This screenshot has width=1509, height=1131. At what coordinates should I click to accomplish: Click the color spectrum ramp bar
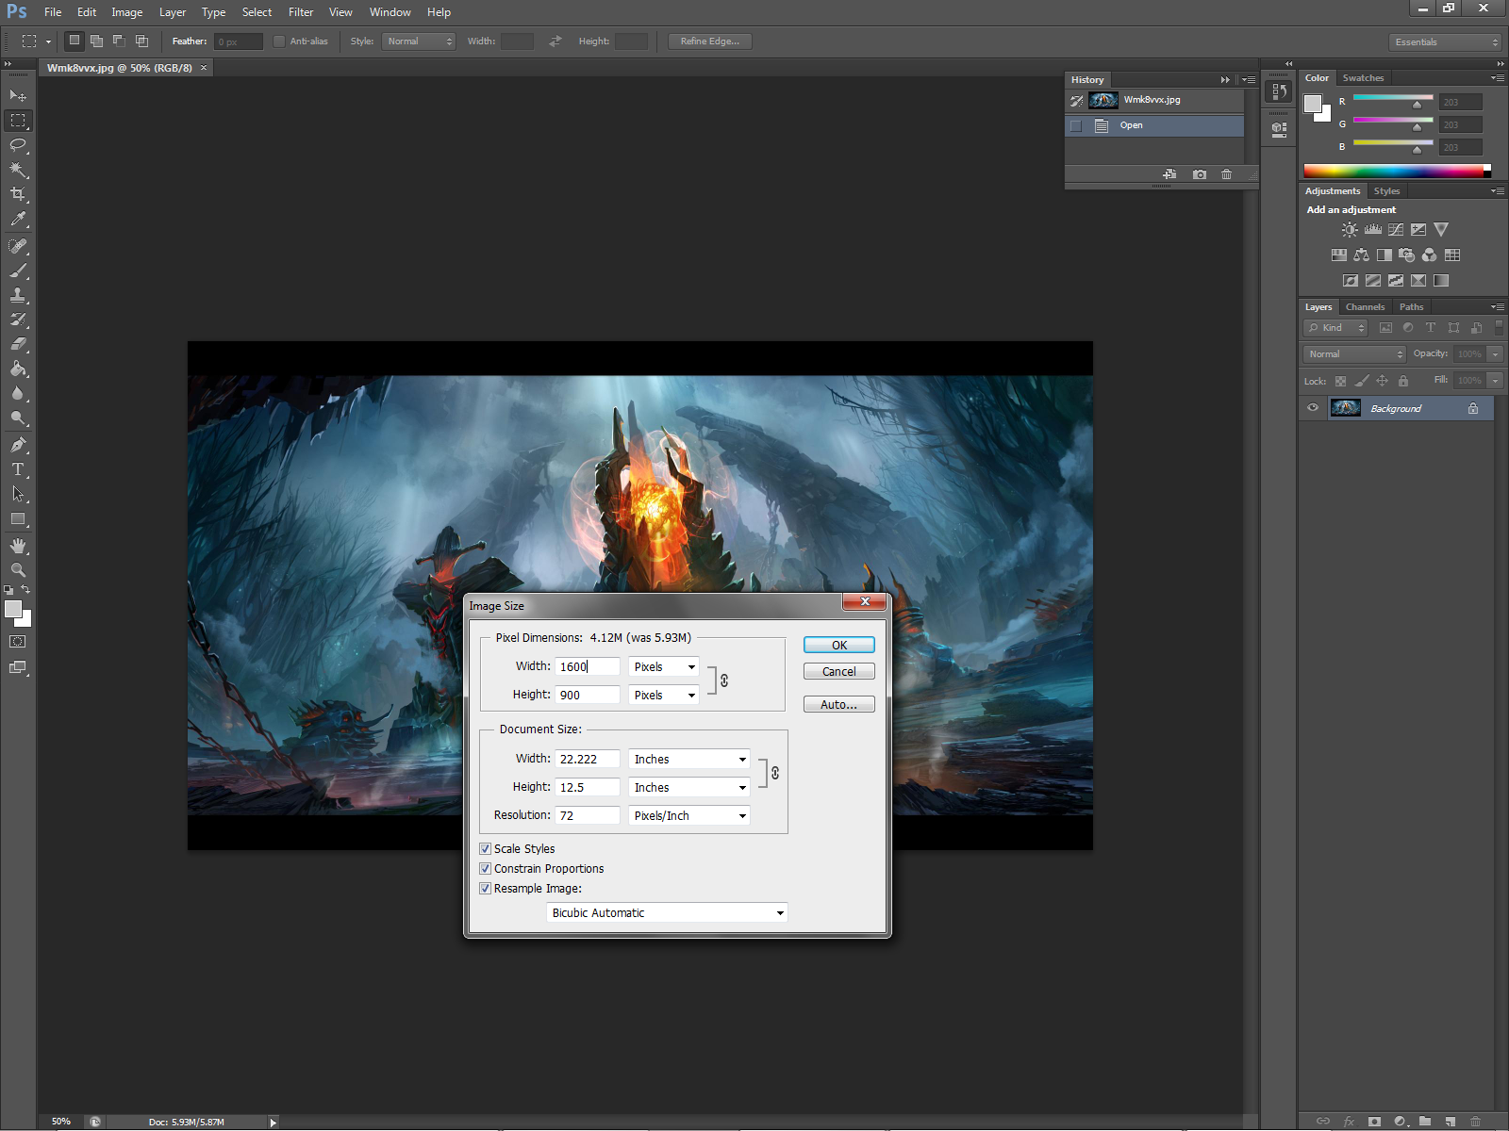point(1393,171)
